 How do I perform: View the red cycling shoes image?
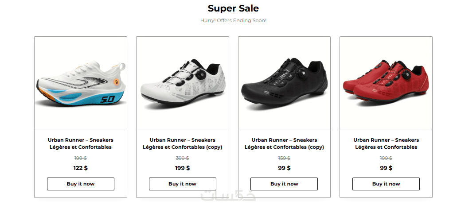click(x=386, y=83)
